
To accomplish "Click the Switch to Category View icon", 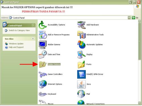I will 6,31.
